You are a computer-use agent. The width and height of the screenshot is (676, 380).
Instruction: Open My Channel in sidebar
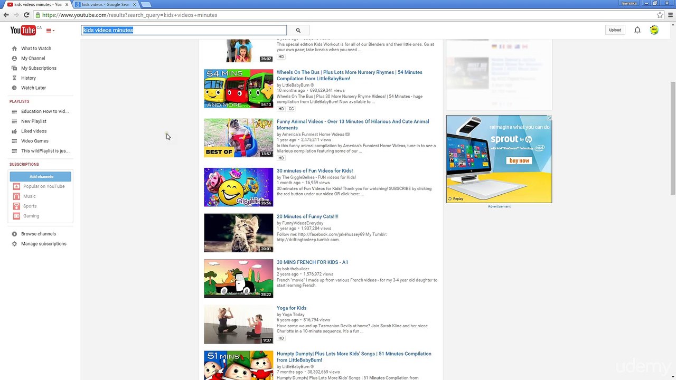click(x=33, y=58)
